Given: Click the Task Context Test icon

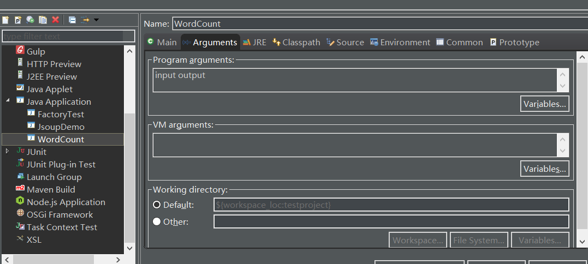Looking at the screenshot, I should point(20,226).
